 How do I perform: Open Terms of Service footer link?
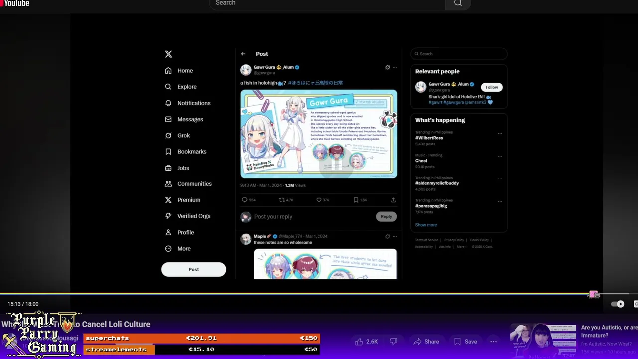point(427,240)
